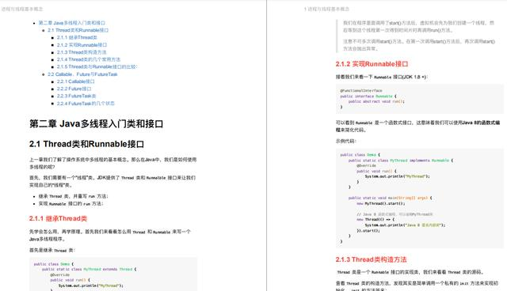Click the right page header '1 进程与线程基本概念'
This screenshot has width=507, height=291.
(x=326, y=9)
